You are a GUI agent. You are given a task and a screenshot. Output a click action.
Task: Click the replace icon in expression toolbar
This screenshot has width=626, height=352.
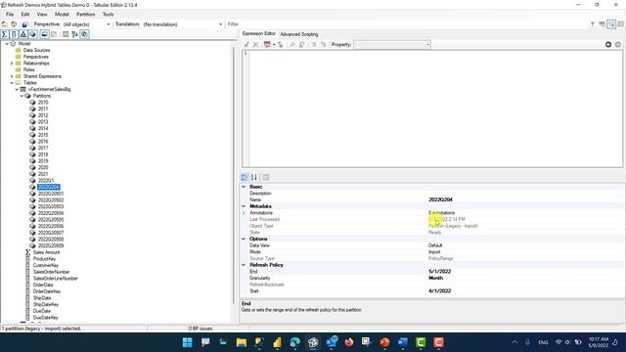coord(302,45)
